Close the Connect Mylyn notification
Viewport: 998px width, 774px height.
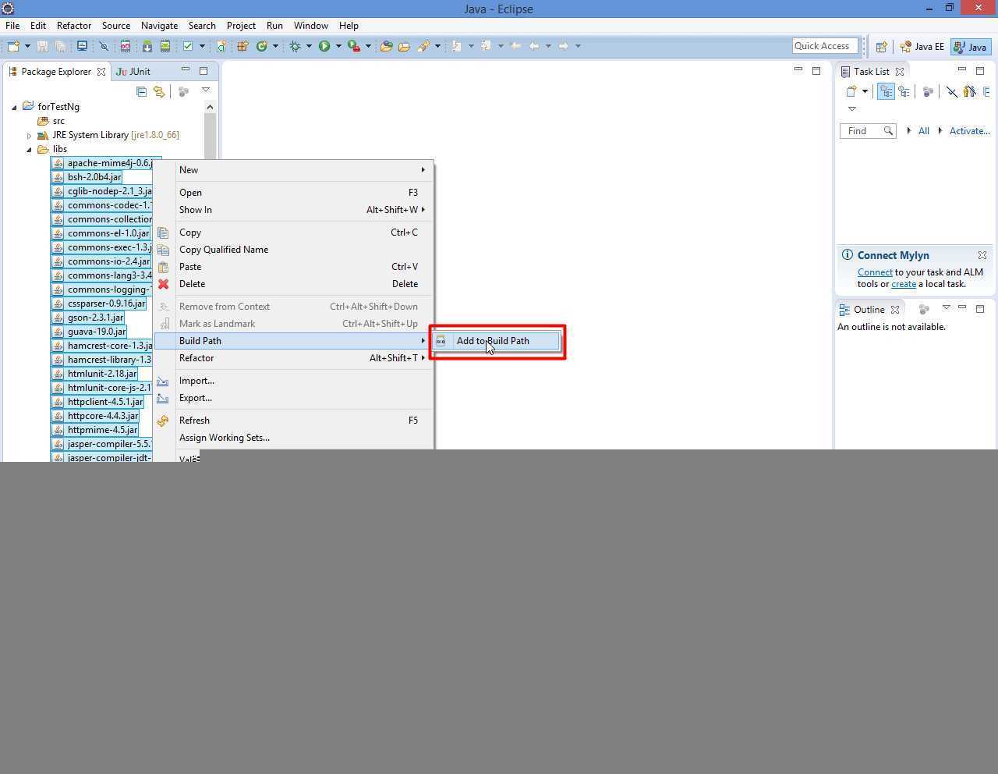(x=982, y=255)
